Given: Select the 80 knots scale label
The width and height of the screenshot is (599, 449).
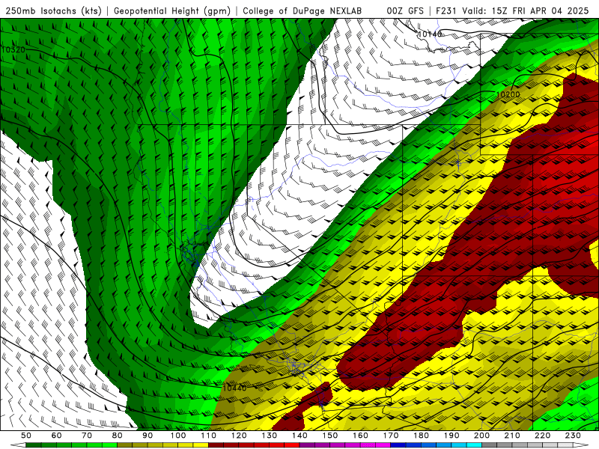Looking at the screenshot, I should pos(118,436).
